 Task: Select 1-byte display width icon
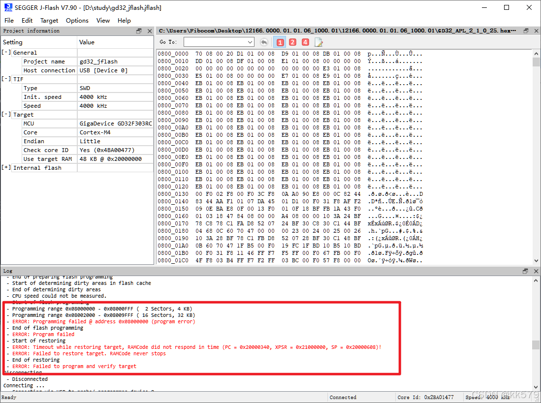point(280,42)
